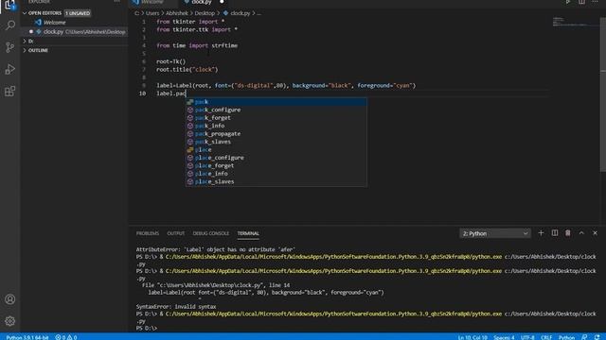Click errors and warnings count in status bar
Image resolution: width=606 pixels, height=340 pixels.
pos(66,337)
